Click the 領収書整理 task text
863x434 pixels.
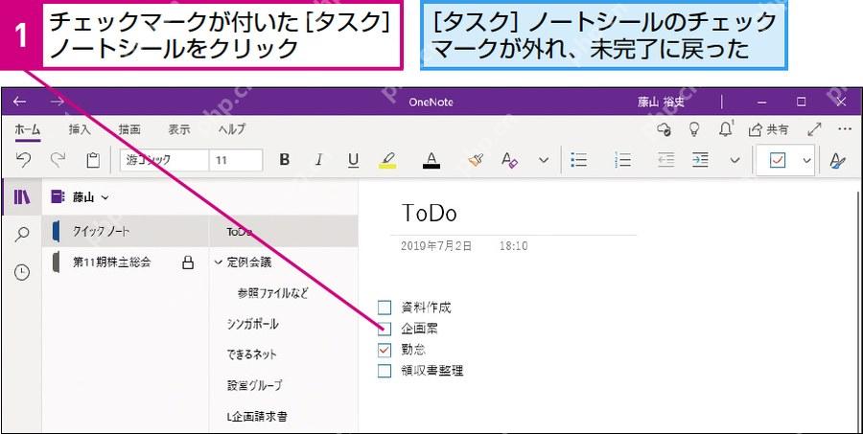tap(432, 371)
